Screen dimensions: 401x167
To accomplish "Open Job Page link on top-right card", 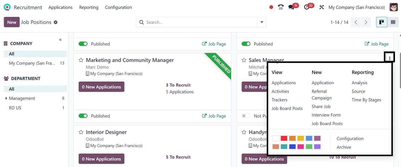I will pyautogui.click(x=376, y=44).
